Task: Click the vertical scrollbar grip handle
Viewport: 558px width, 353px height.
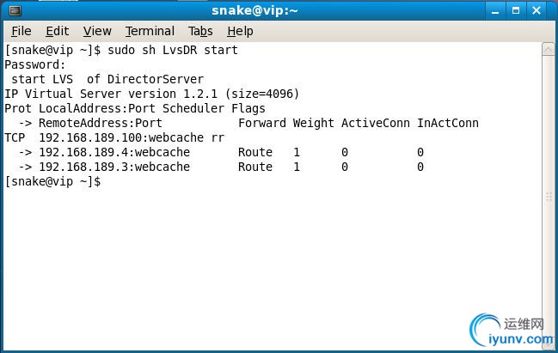Action: pyautogui.click(x=549, y=197)
